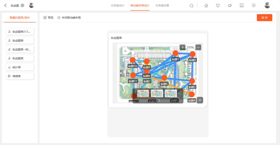
Task: Save the layout with 保存 button
Action: coord(264,18)
